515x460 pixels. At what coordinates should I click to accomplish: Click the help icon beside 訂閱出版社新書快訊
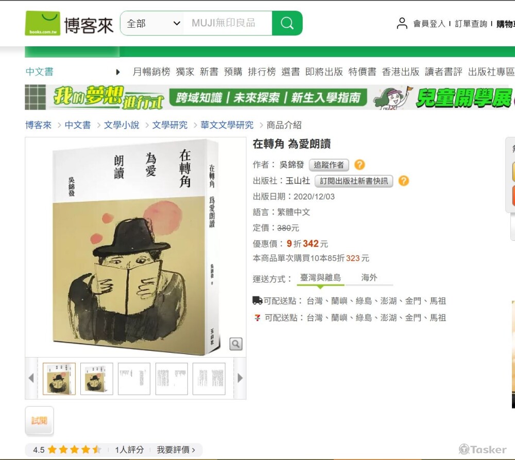[404, 181]
